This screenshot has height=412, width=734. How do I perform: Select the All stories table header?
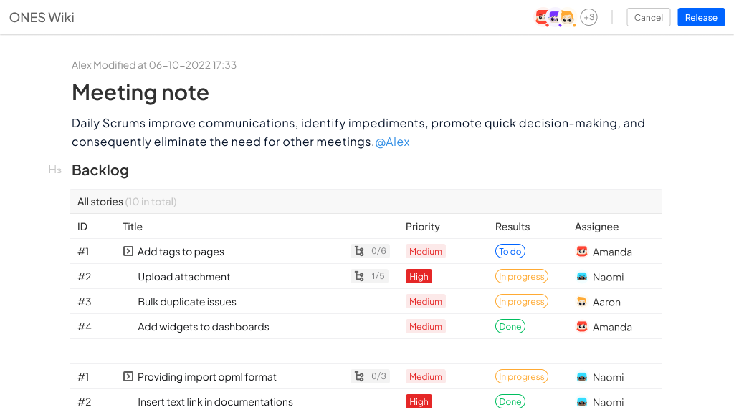(366, 202)
